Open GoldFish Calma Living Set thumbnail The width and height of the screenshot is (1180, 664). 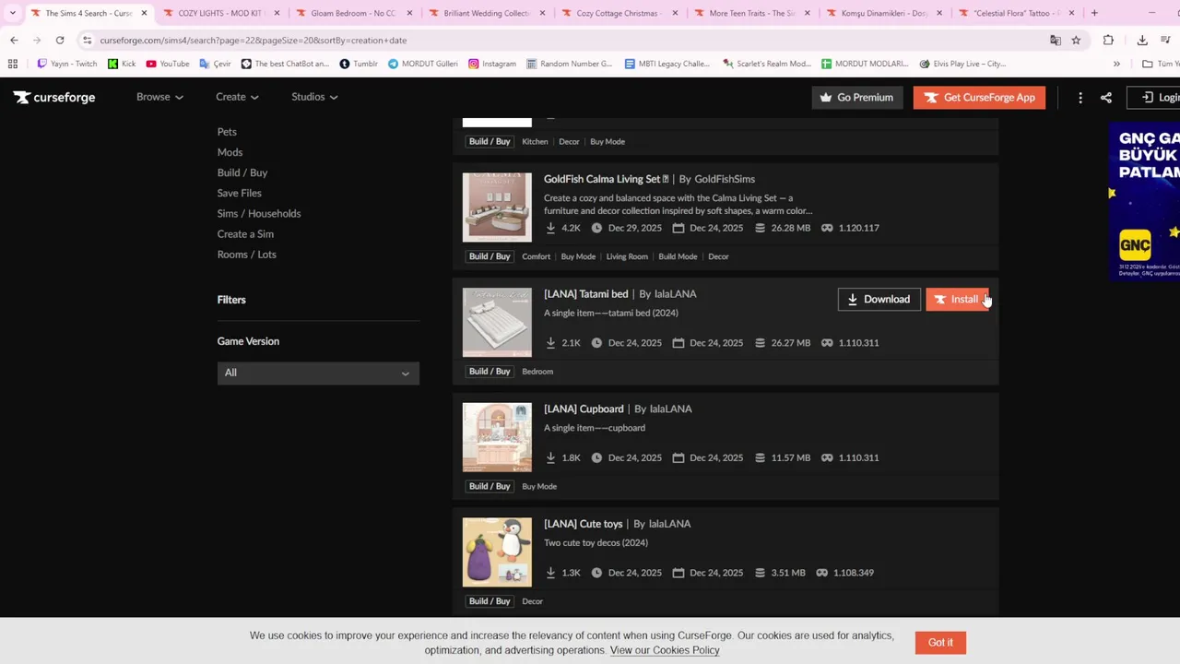tap(497, 207)
